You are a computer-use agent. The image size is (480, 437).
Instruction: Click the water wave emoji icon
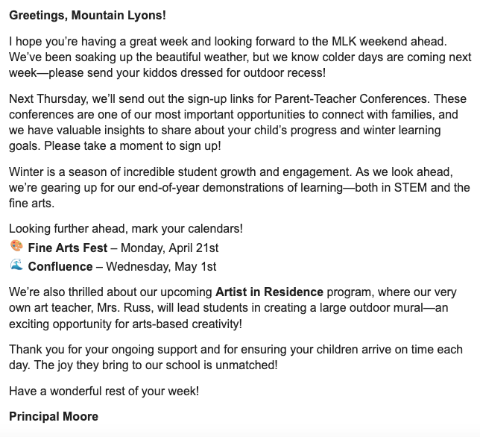(16, 265)
